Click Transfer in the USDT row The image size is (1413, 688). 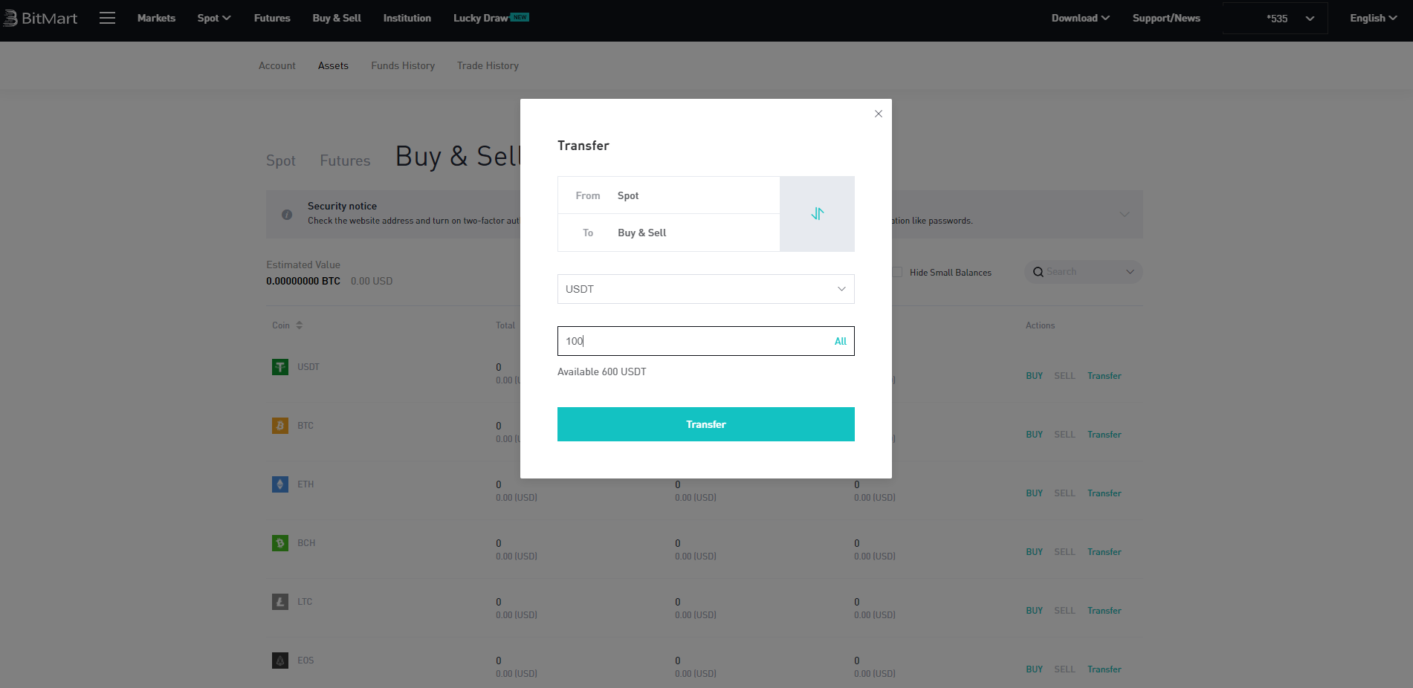1104,376
